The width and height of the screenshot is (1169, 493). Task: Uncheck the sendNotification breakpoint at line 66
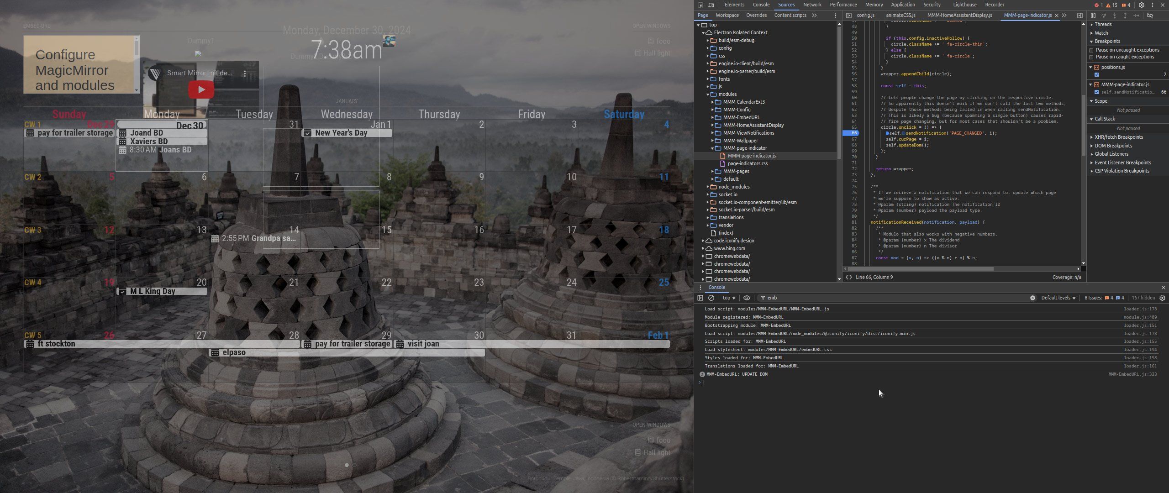[x=1096, y=92]
